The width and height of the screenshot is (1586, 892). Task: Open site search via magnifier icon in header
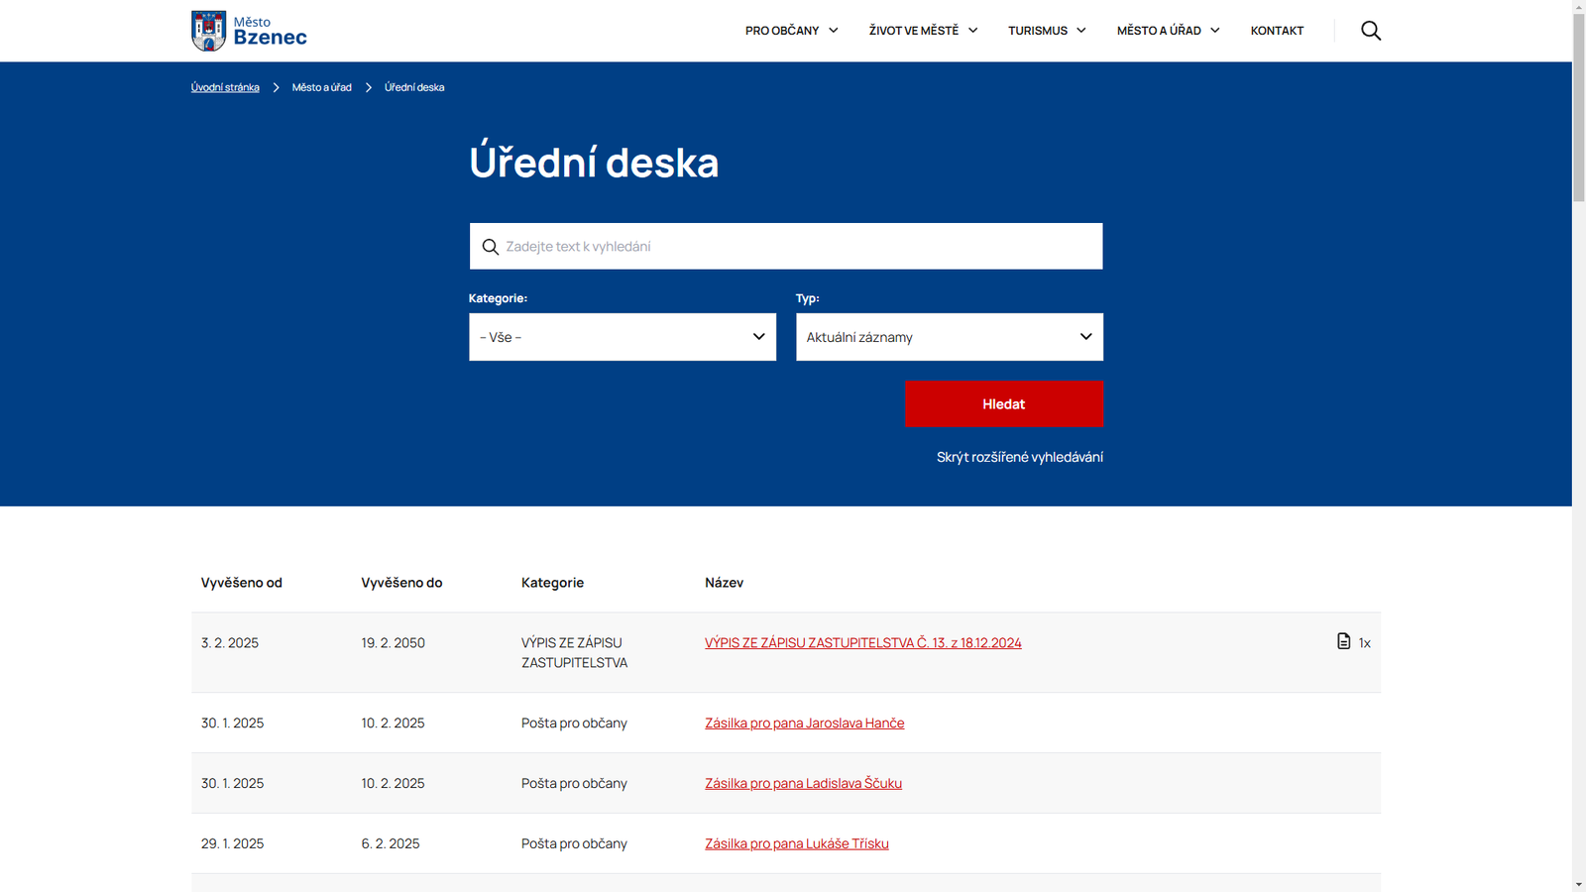[x=1370, y=31]
